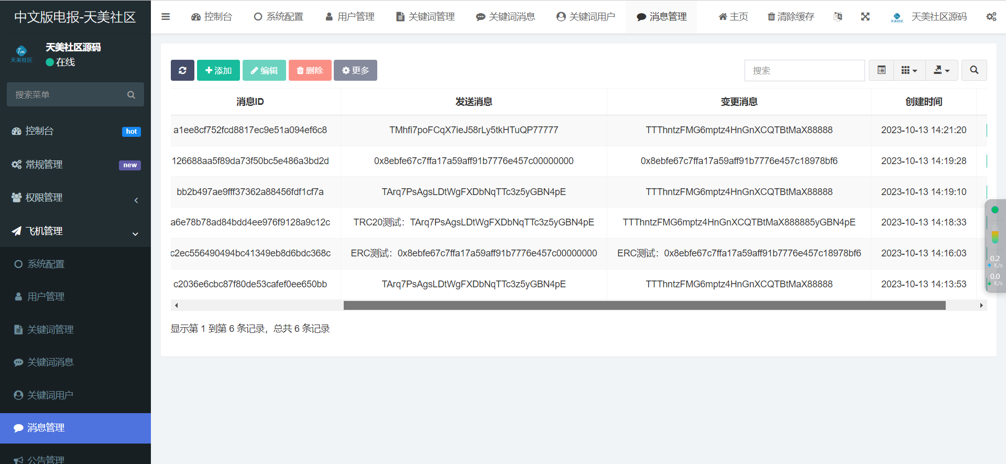This screenshot has height=464, width=1006.
Task: Click the advanced search magnifier button
Action: tap(974, 70)
